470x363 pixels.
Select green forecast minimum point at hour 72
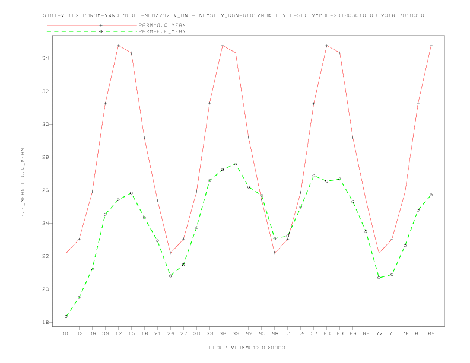point(379,278)
